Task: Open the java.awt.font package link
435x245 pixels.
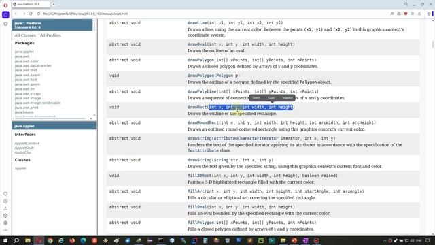Action: tap(26, 80)
